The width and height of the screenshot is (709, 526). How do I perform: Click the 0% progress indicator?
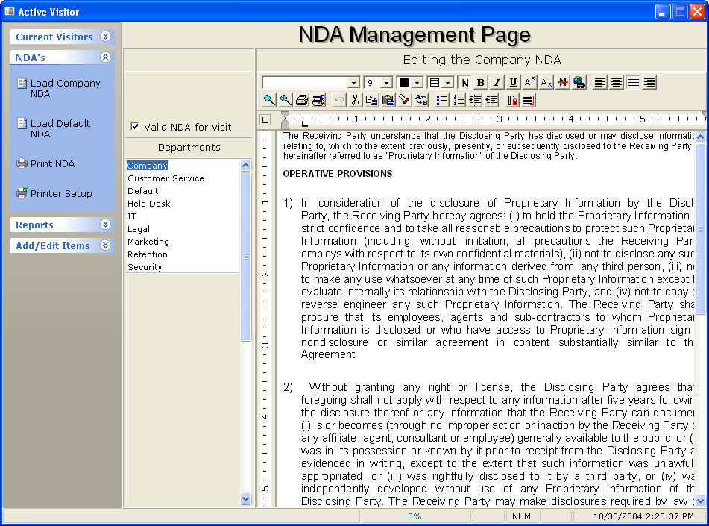pyautogui.click(x=415, y=516)
